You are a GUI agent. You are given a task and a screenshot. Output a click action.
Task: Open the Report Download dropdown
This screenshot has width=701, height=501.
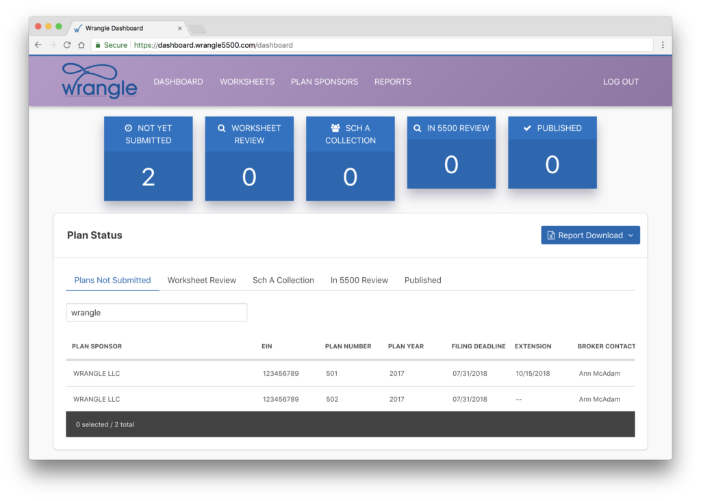630,235
